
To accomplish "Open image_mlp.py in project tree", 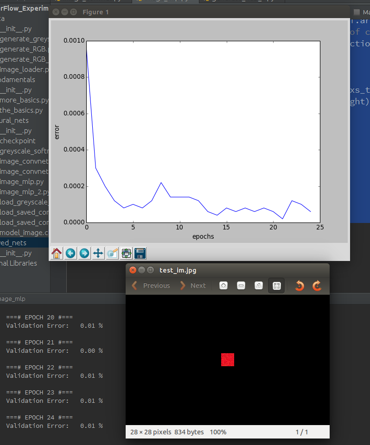I will [22, 182].
